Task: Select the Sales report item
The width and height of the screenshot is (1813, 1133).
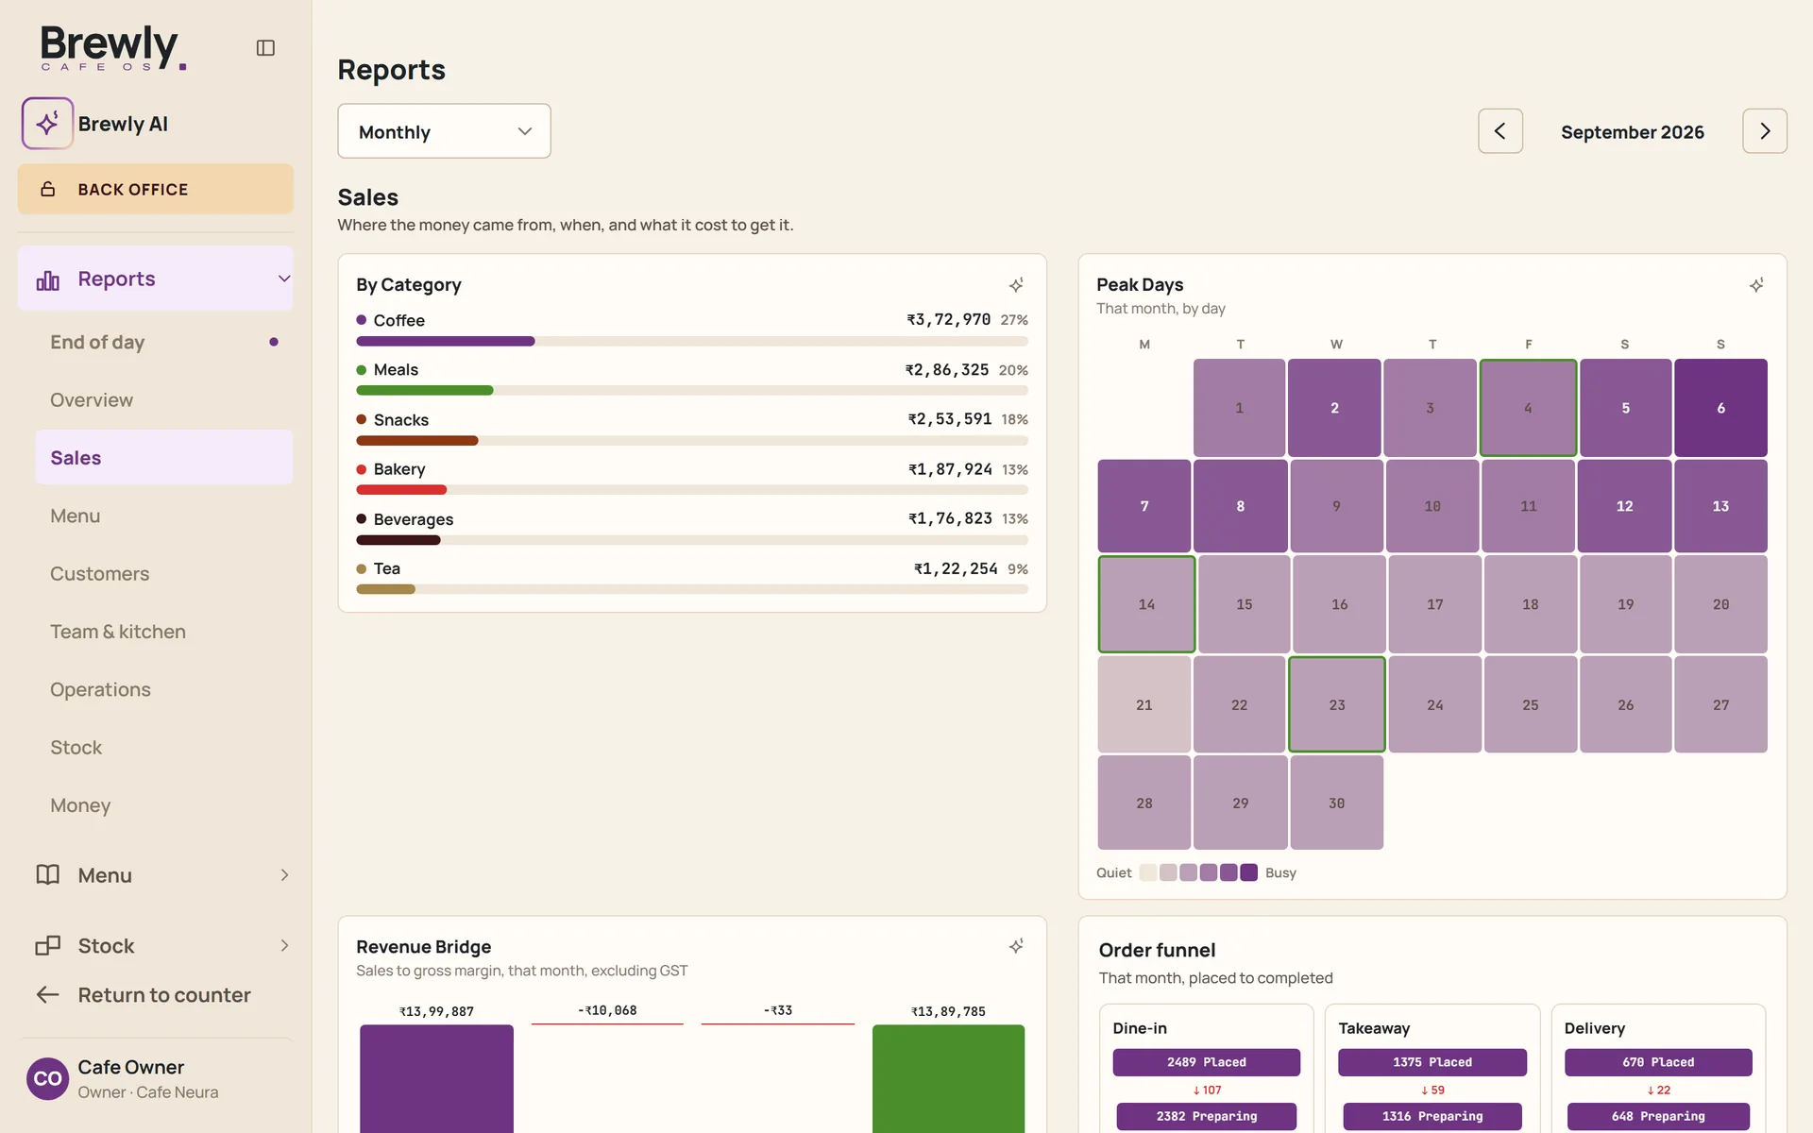Action: pyautogui.click(x=164, y=458)
